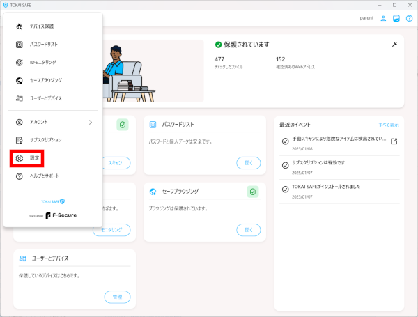Click the 開く button under パスワードリスト
The image size is (418, 317).
pos(248,163)
